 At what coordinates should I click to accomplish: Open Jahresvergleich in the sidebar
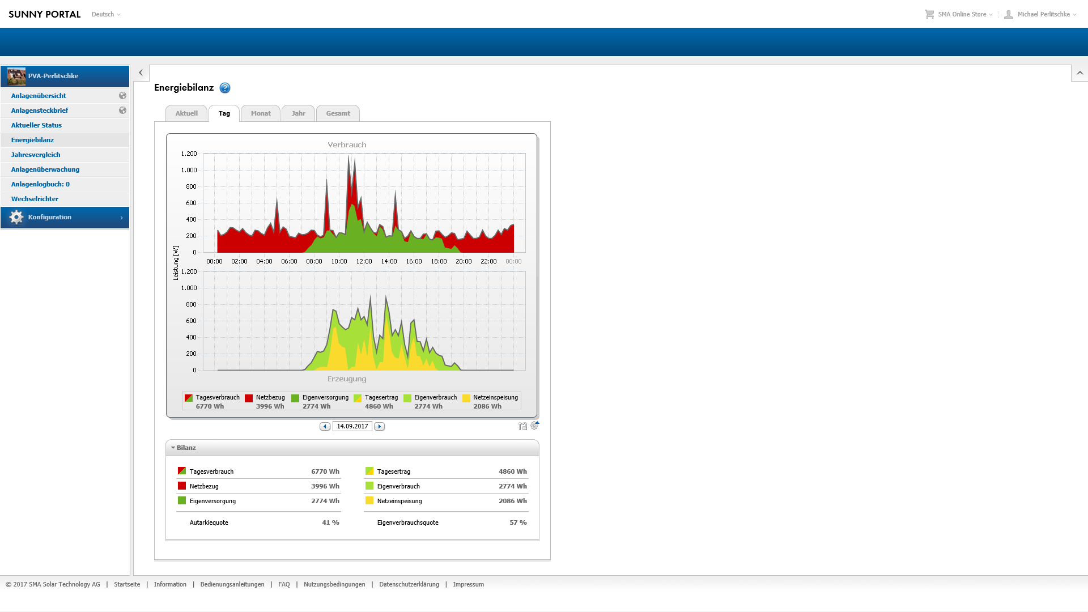click(x=36, y=155)
